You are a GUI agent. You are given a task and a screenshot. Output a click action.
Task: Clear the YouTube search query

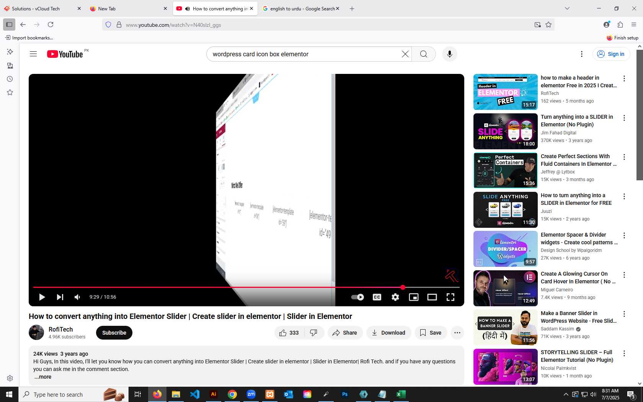pos(405,54)
